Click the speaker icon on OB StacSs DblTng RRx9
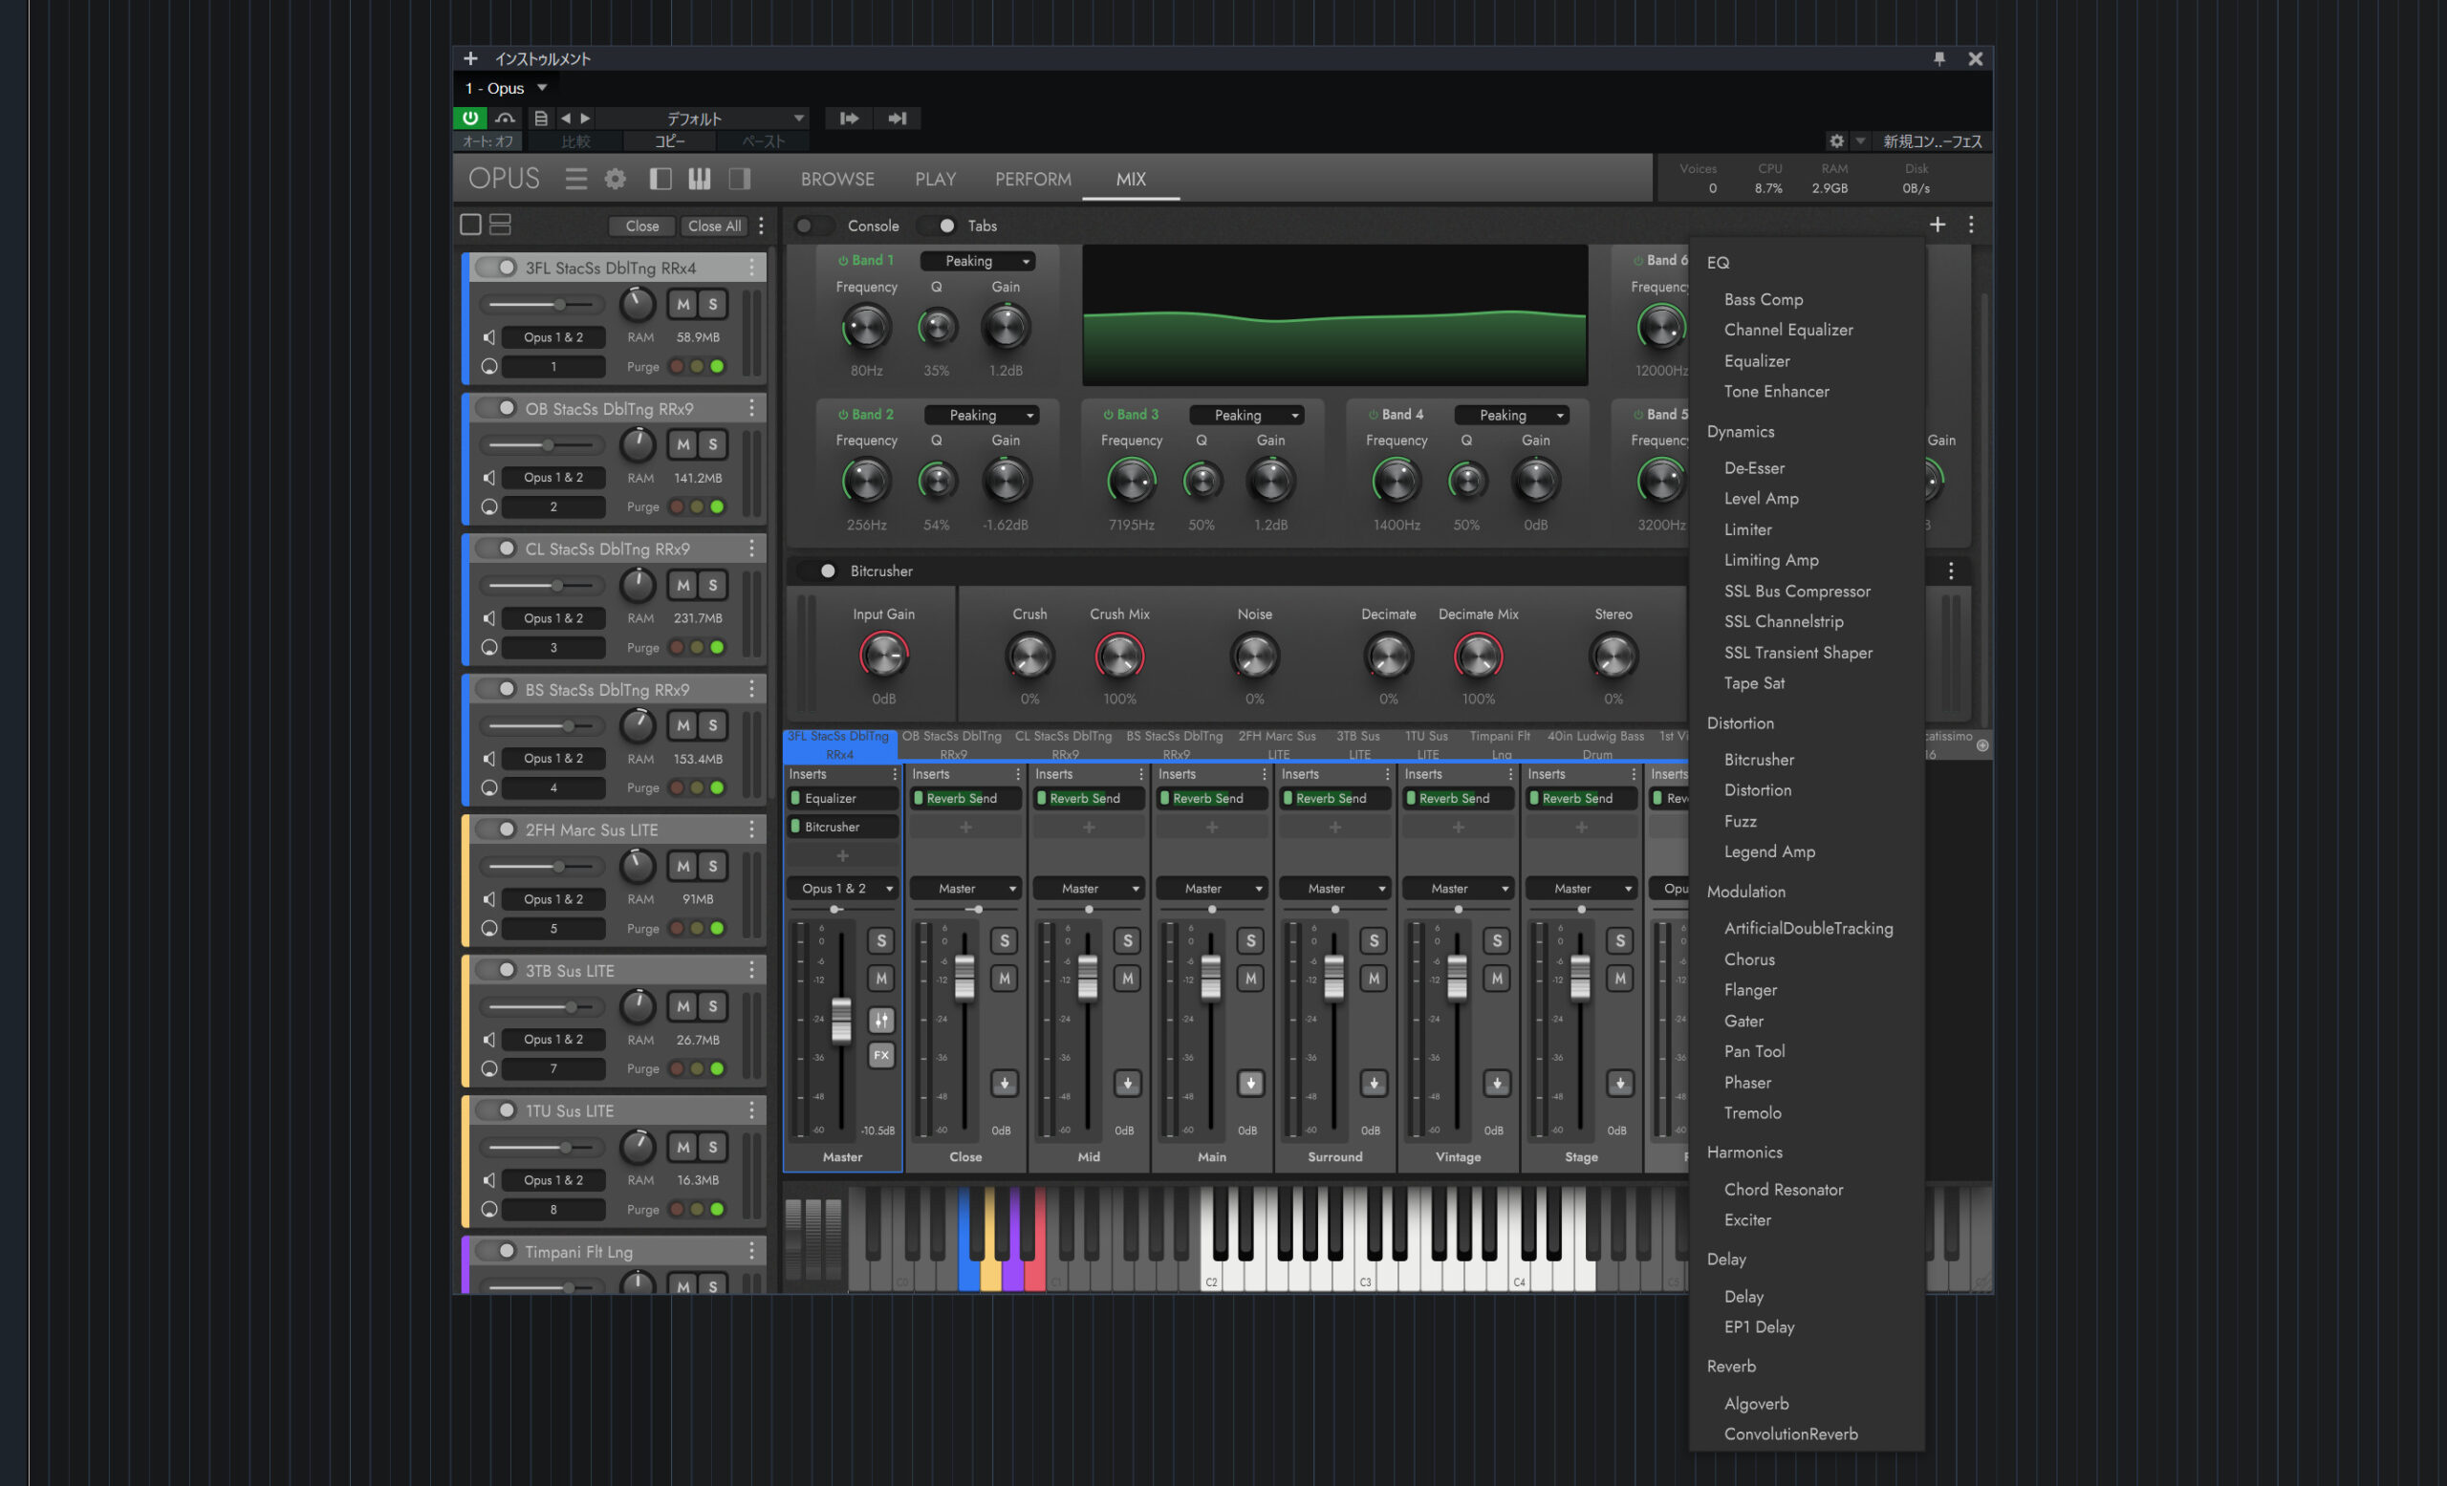 tap(489, 478)
